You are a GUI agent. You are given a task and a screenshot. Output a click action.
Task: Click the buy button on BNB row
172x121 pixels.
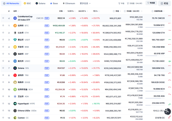(47, 47)
